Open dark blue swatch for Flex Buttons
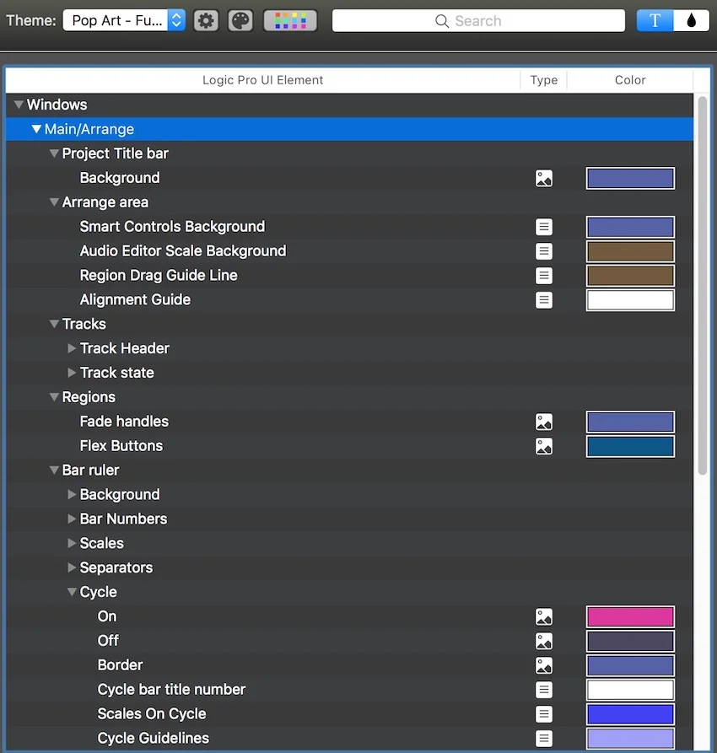The width and height of the screenshot is (717, 753). click(630, 447)
